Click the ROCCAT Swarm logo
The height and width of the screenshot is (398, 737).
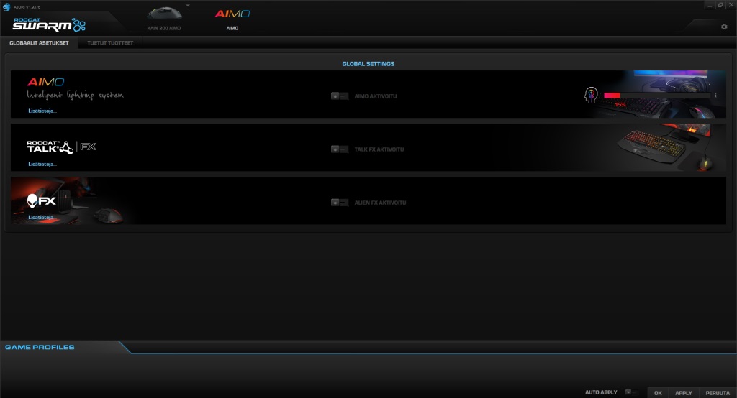pyautogui.click(x=49, y=24)
